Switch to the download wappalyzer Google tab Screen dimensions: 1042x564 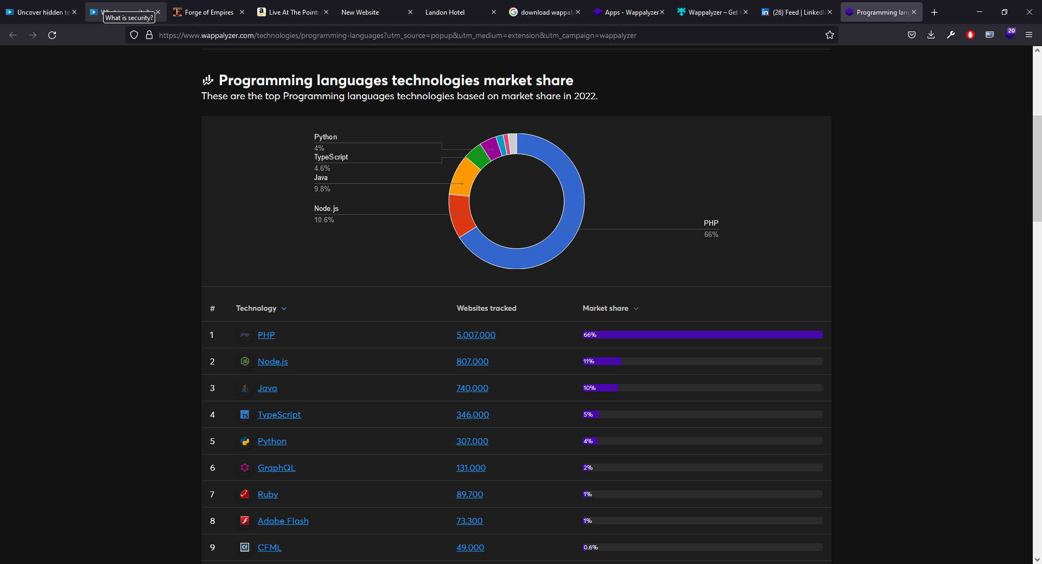pyautogui.click(x=544, y=12)
